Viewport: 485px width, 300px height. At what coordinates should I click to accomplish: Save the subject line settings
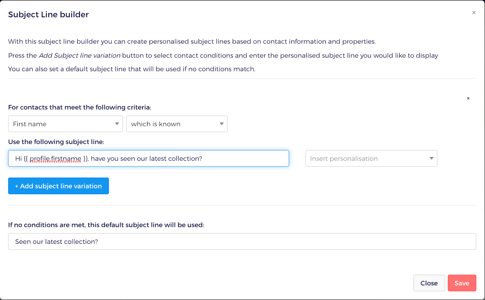[x=462, y=283]
